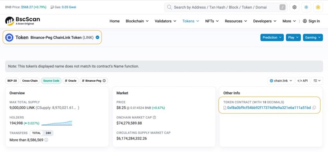The width and height of the screenshot is (328, 152).
Task: Open the Play dropdown button
Action: [x=293, y=38]
